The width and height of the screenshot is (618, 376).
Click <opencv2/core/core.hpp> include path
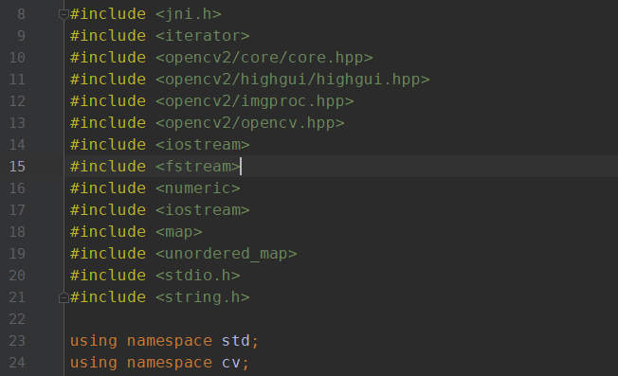(x=264, y=58)
